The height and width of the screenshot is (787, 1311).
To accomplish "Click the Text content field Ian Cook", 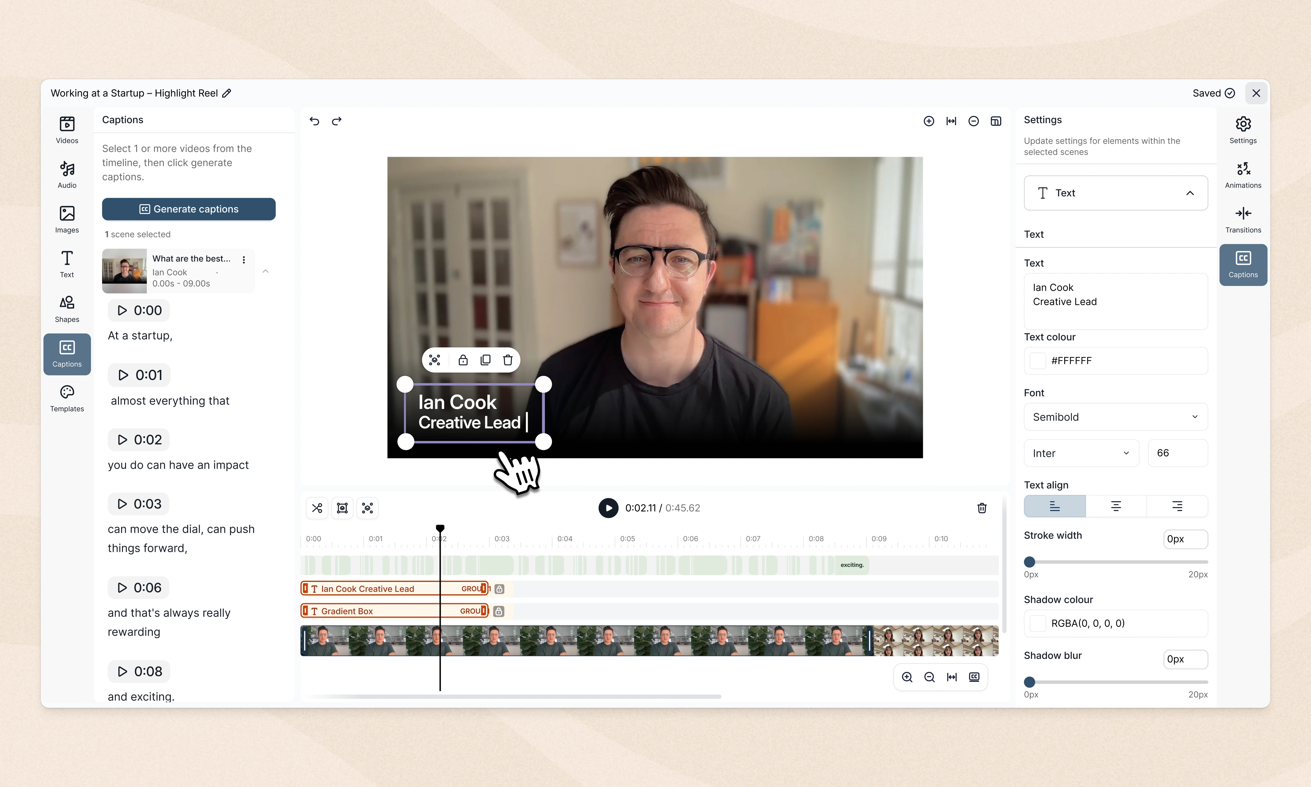I will [1115, 301].
